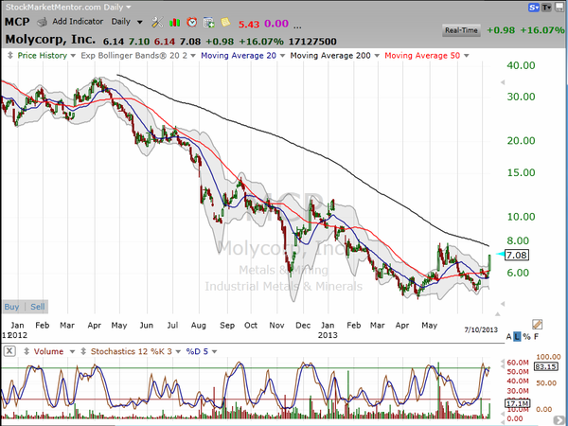Click the right-arrow scroll icon at bottom corner

559,420
